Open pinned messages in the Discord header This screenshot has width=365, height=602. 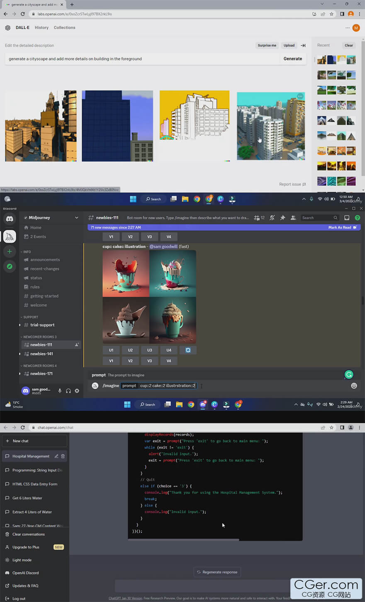282,217
